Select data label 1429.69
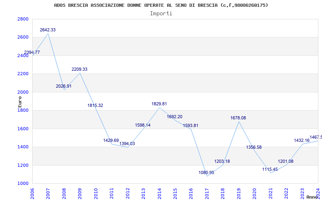This screenshot has height=201, width=322. point(111,140)
